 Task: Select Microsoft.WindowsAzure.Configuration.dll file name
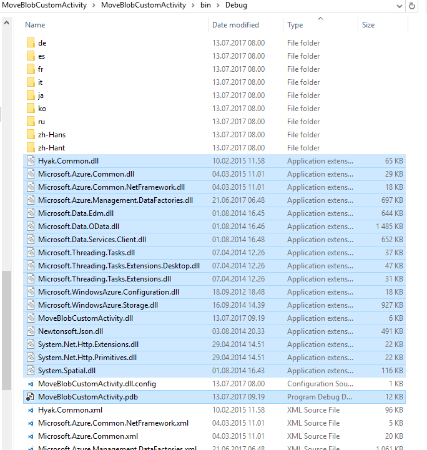tap(109, 292)
